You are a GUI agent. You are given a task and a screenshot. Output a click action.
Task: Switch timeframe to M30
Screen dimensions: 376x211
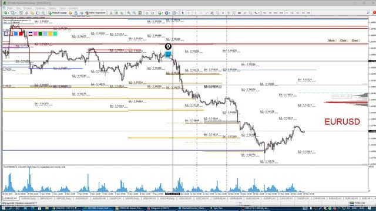281,13
